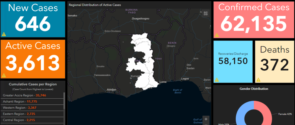
Task: Click the Regional Distribution of Active Cases title
Action: coord(95,5)
